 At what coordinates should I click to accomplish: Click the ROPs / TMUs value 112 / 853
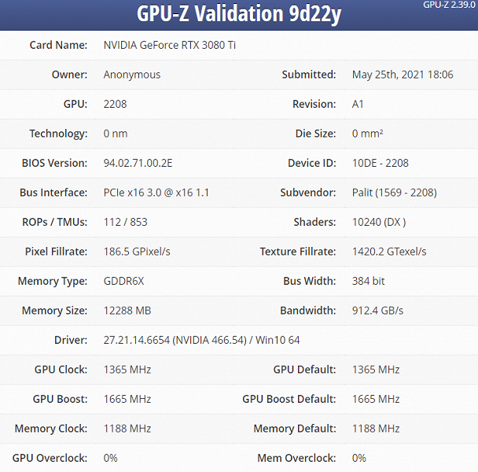(125, 222)
